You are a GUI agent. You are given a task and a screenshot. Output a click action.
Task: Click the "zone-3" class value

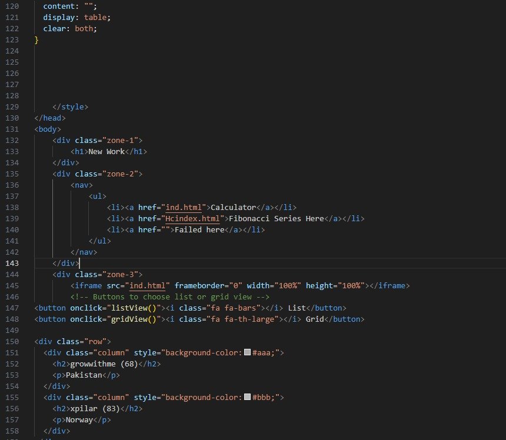pos(120,275)
